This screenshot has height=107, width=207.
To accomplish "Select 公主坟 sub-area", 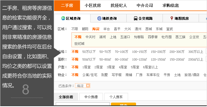I will (194, 37).
